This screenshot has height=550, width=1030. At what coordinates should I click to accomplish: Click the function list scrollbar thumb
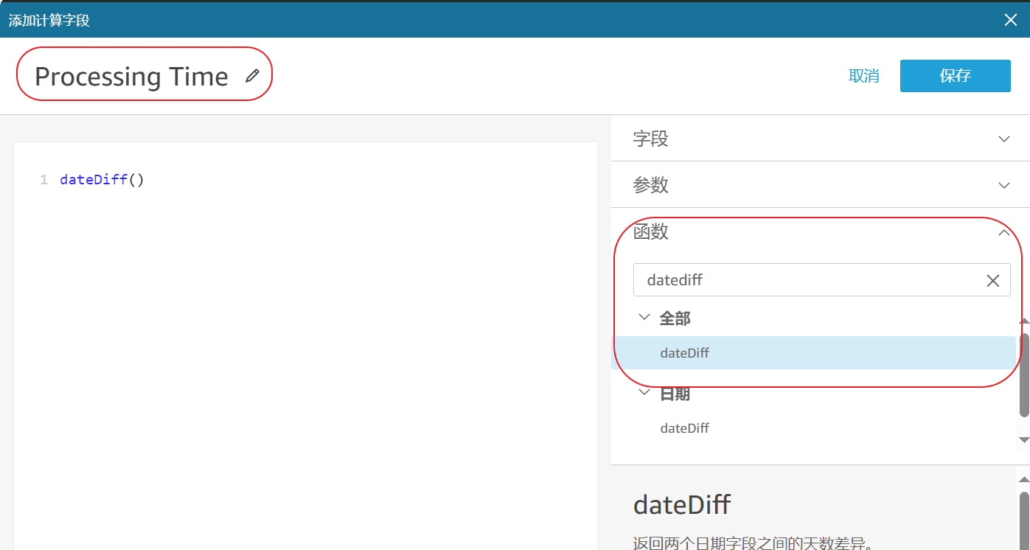pyautogui.click(x=1024, y=375)
